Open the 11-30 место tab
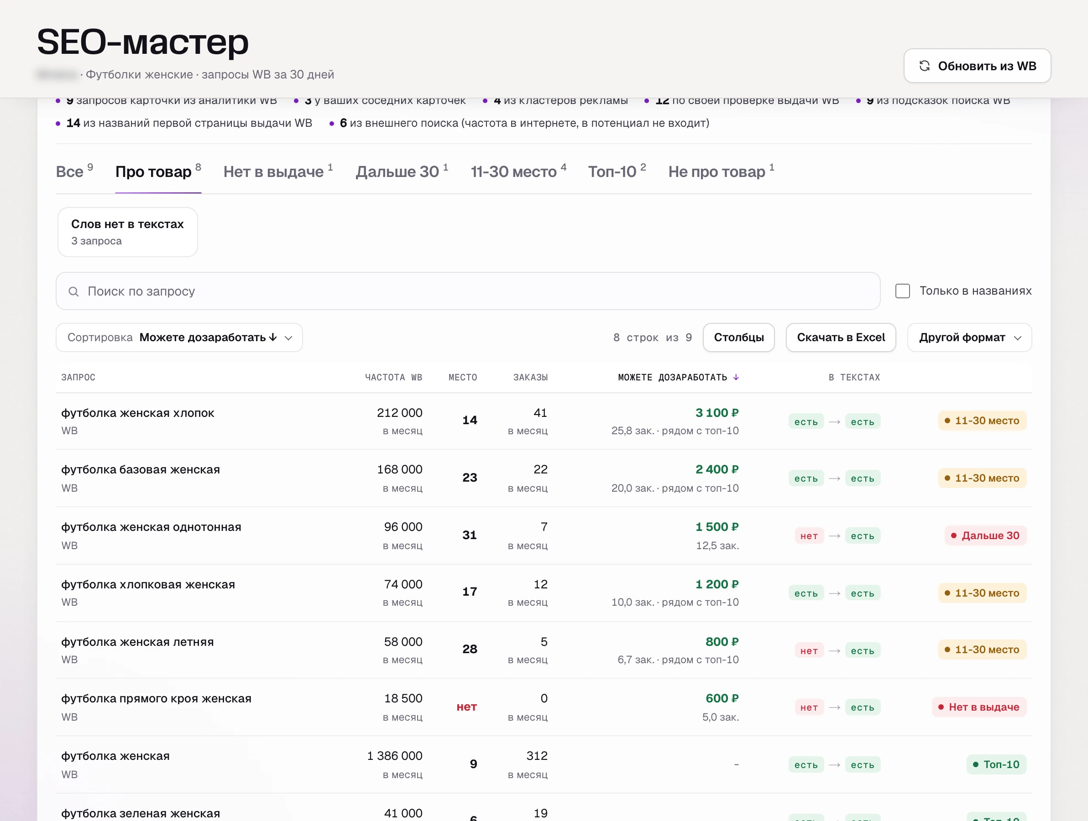The image size is (1088, 821). pos(518,171)
